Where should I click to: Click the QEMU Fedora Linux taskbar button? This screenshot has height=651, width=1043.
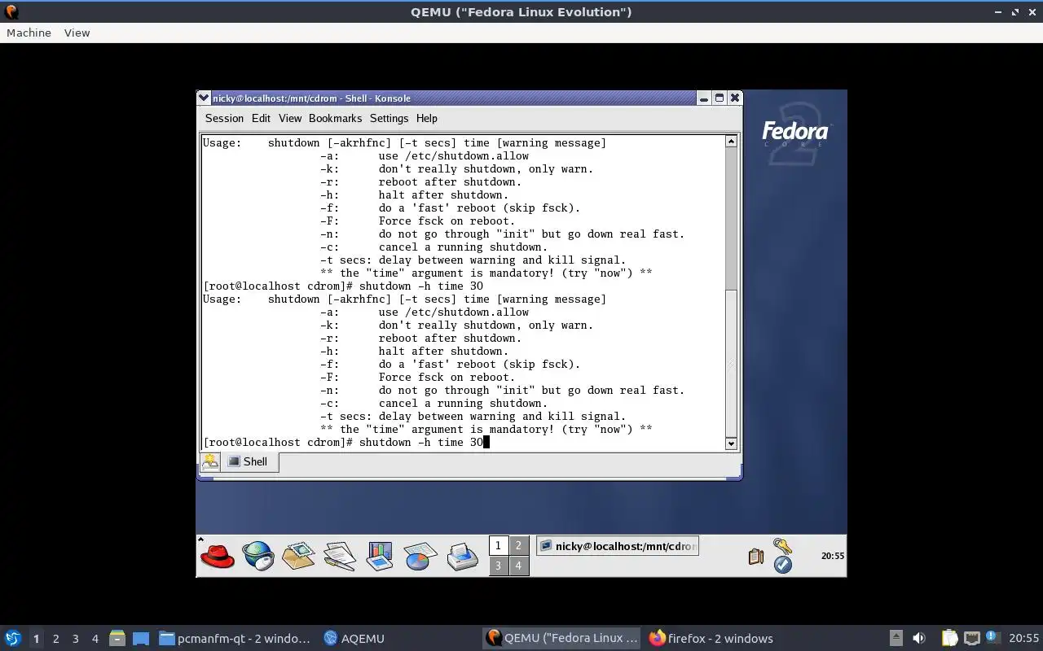[562, 638]
